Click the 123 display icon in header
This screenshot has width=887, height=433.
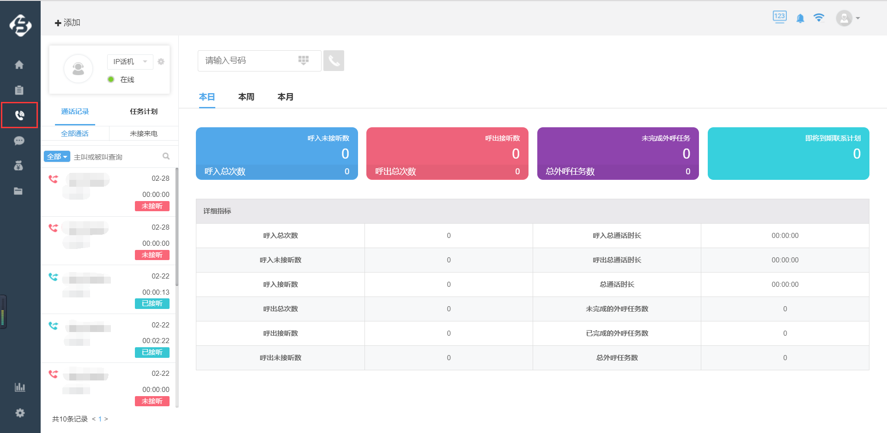[780, 17]
